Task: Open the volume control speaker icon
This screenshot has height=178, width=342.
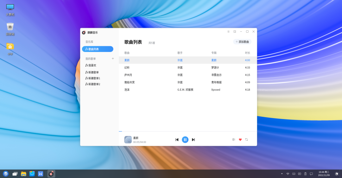Action: [x=234, y=140]
